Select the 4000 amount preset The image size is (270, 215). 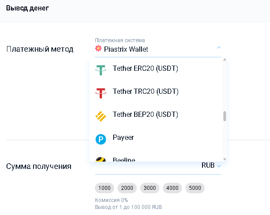172,188
